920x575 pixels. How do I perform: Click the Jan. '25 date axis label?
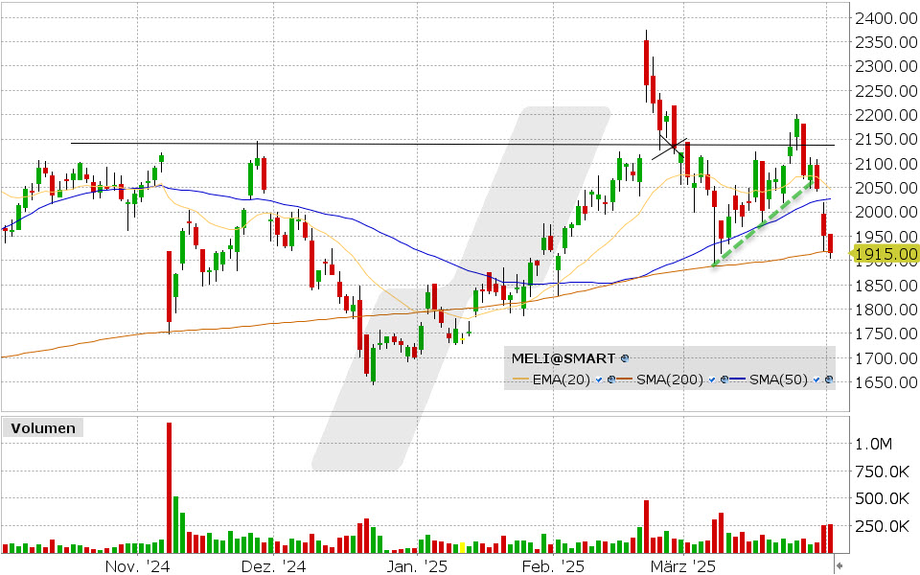[x=417, y=566]
